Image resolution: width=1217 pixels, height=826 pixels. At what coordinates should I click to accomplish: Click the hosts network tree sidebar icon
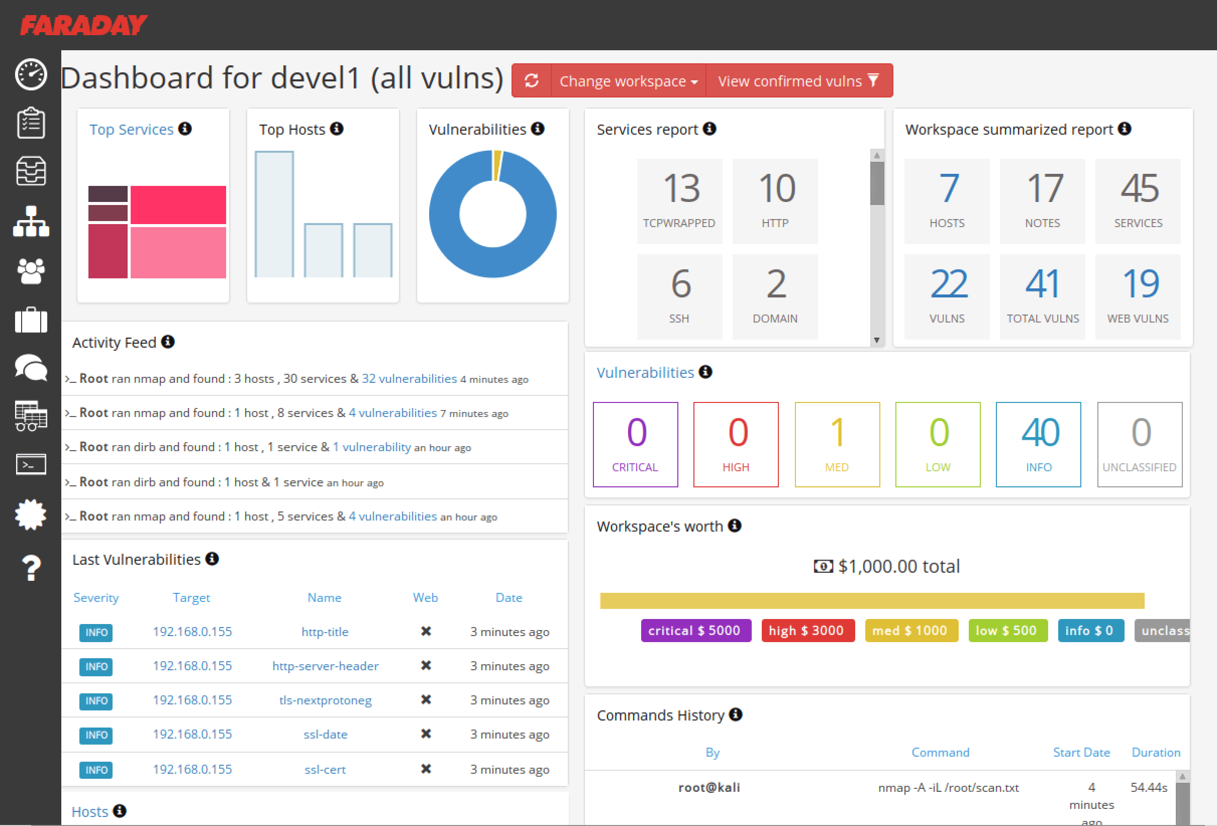31,221
